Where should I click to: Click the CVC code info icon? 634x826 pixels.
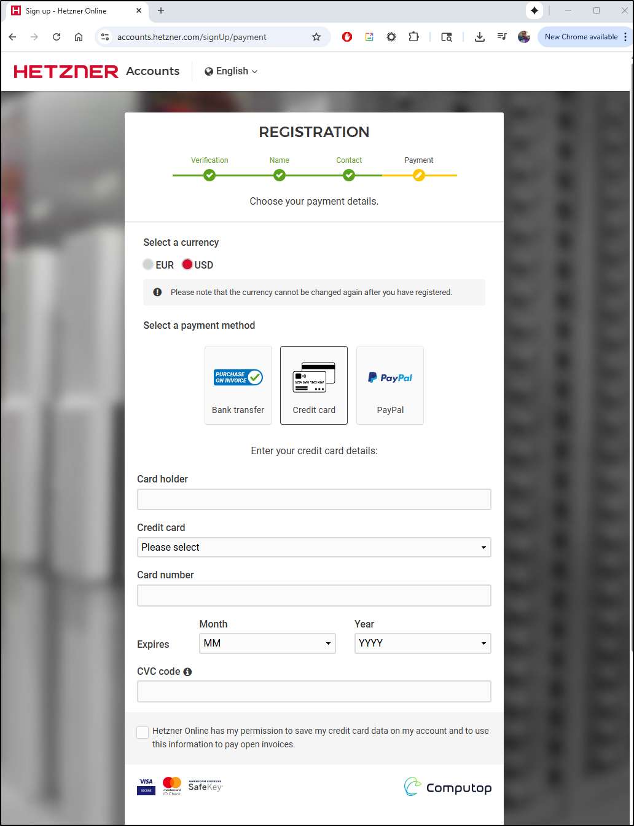click(x=187, y=672)
